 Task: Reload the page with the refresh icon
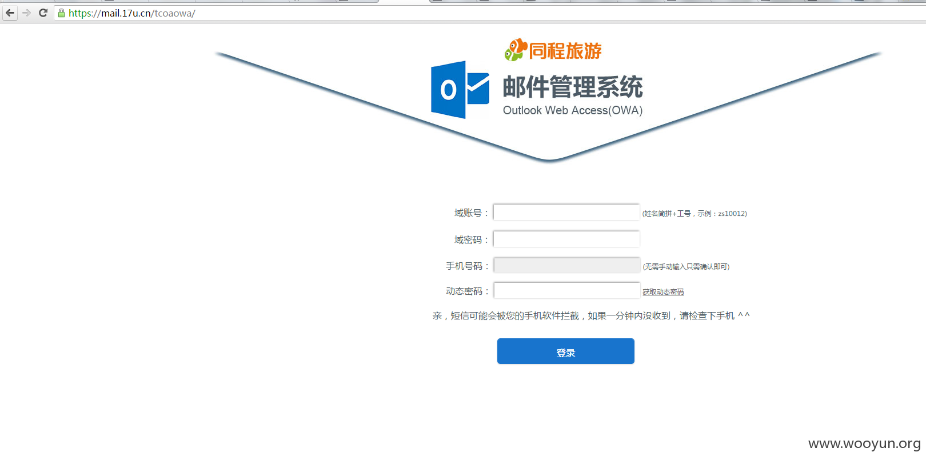pyautogui.click(x=43, y=13)
